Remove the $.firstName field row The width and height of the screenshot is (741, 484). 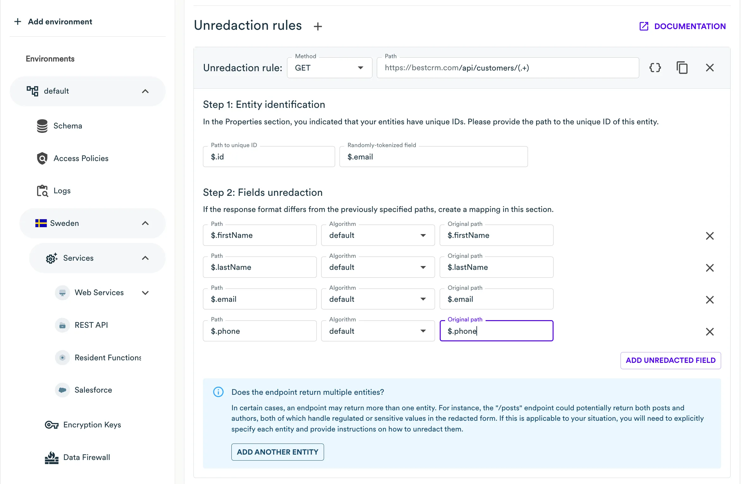pos(710,236)
